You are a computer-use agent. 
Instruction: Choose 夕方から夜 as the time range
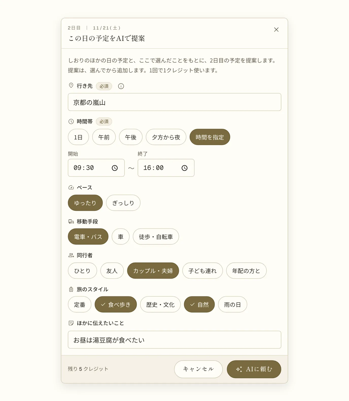click(x=166, y=137)
